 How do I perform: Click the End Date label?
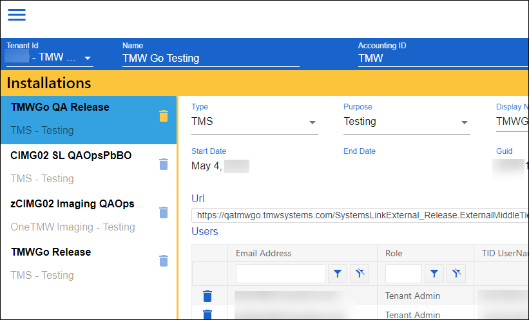click(x=360, y=151)
